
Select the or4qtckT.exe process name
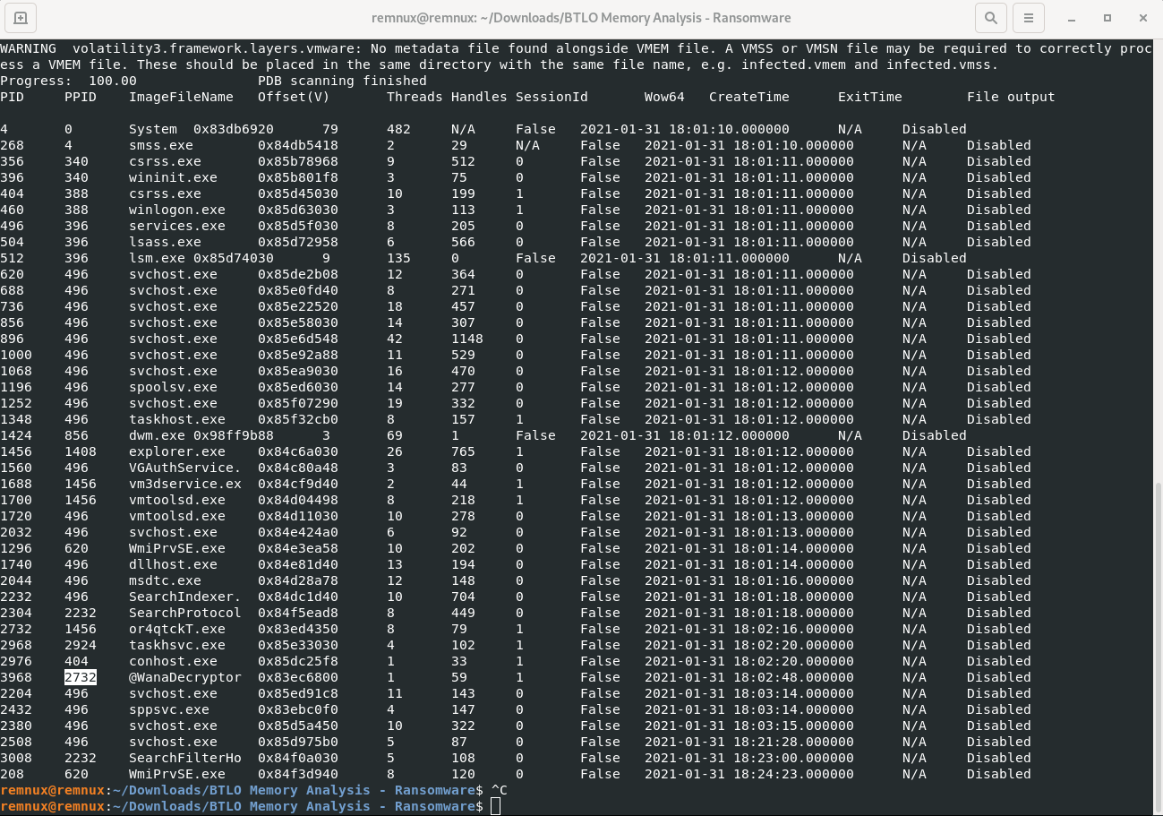pos(177,629)
